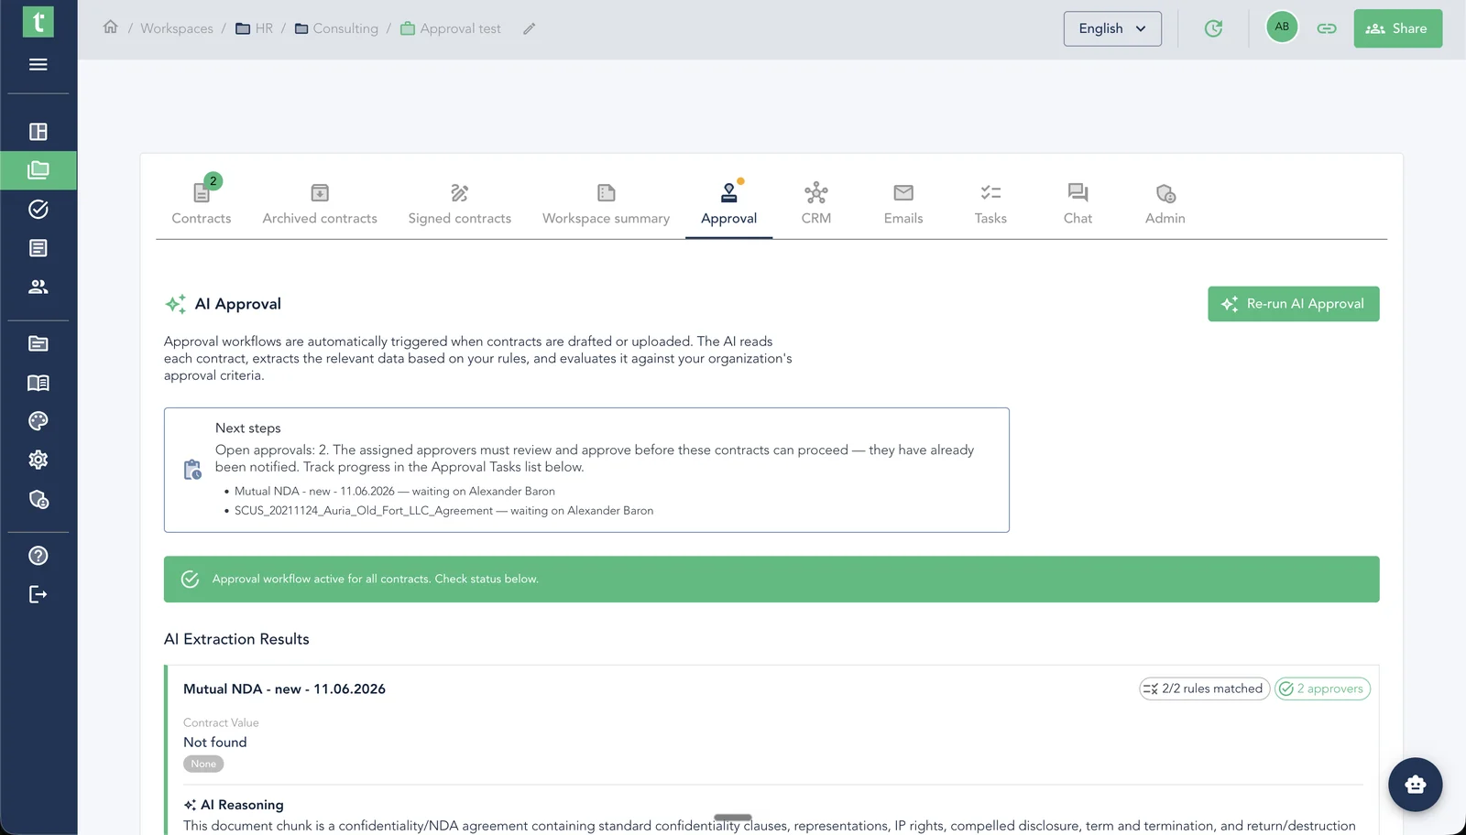The width and height of the screenshot is (1466, 835).
Task: Open the Admin tab
Action: click(x=1165, y=201)
